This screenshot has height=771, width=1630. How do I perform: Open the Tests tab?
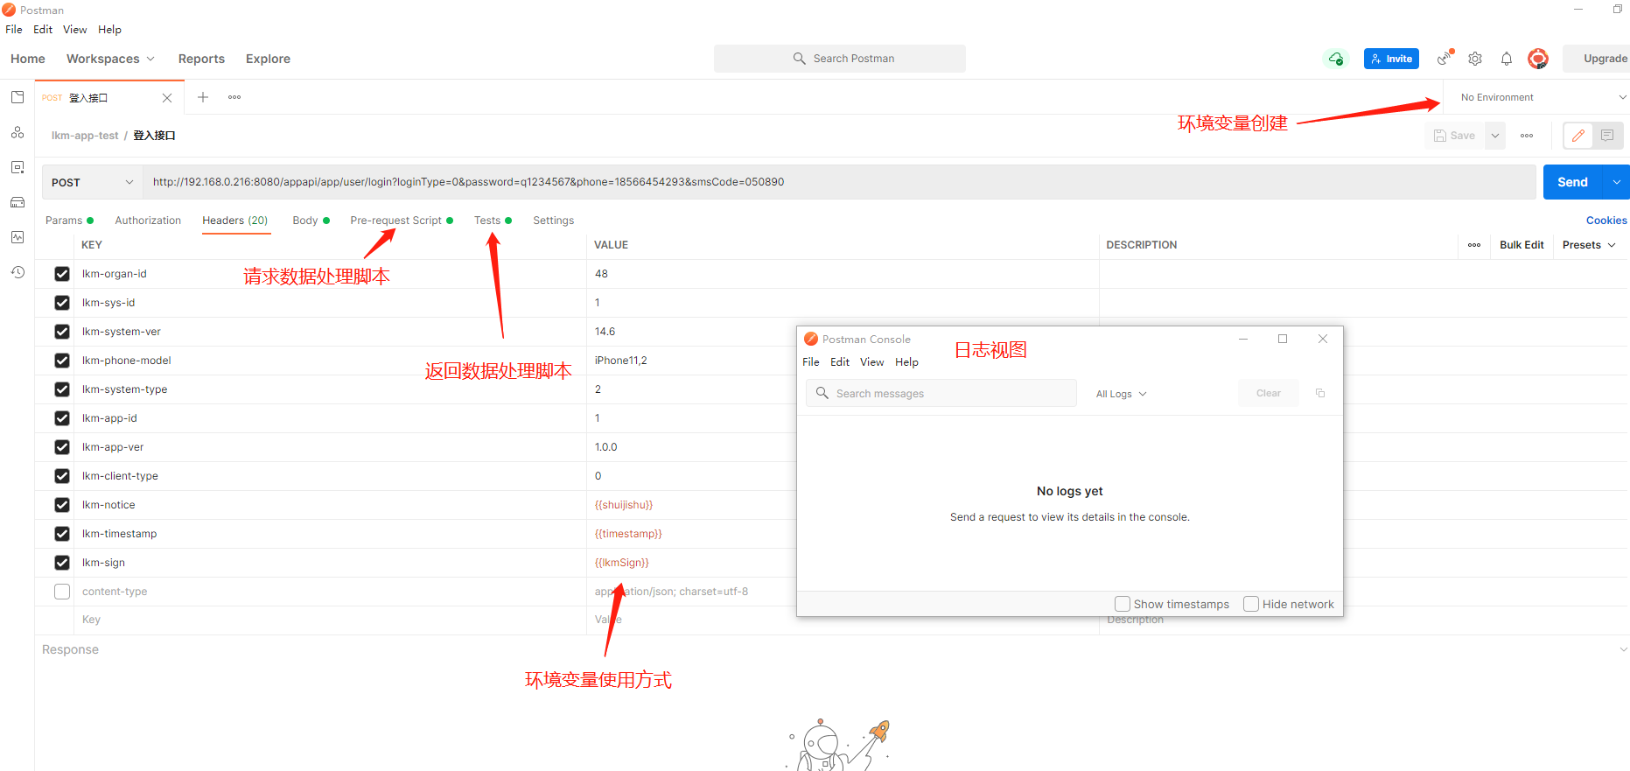(493, 221)
